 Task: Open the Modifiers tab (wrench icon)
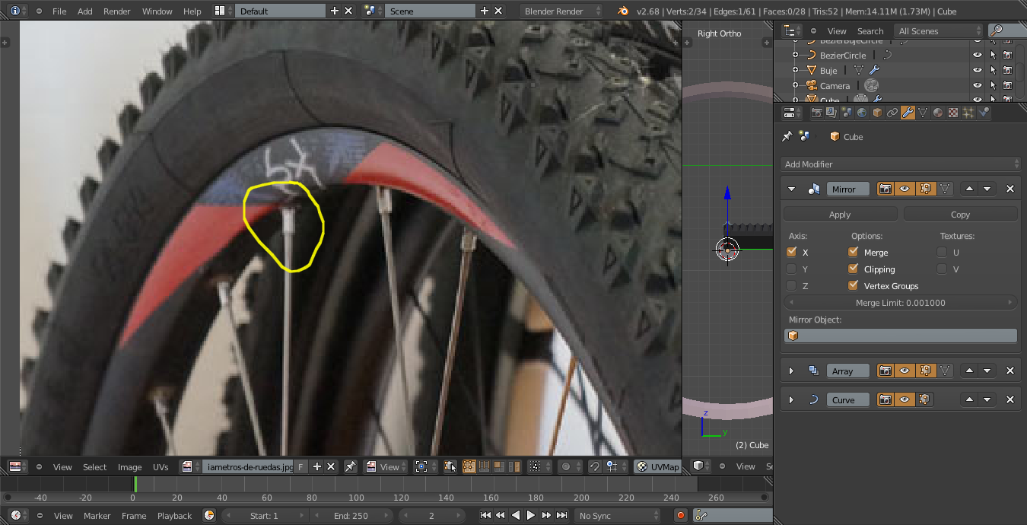908,113
